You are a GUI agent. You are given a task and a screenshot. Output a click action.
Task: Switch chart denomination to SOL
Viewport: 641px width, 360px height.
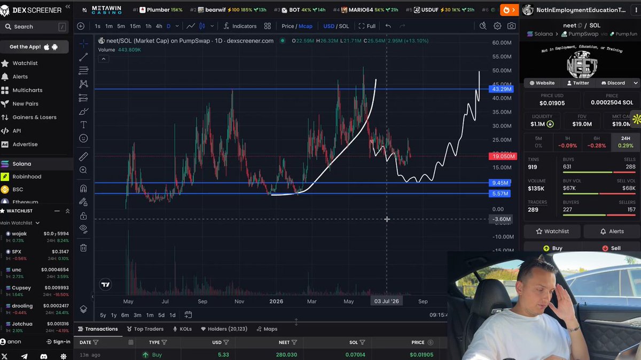pyautogui.click(x=344, y=26)
